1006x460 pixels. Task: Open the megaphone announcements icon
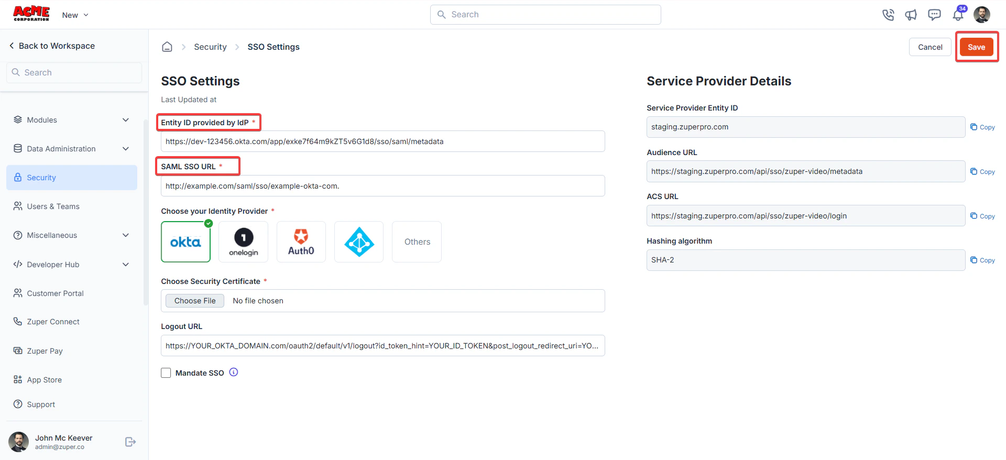click(911, 15)
